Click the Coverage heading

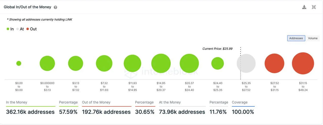[x=240, y=102]
